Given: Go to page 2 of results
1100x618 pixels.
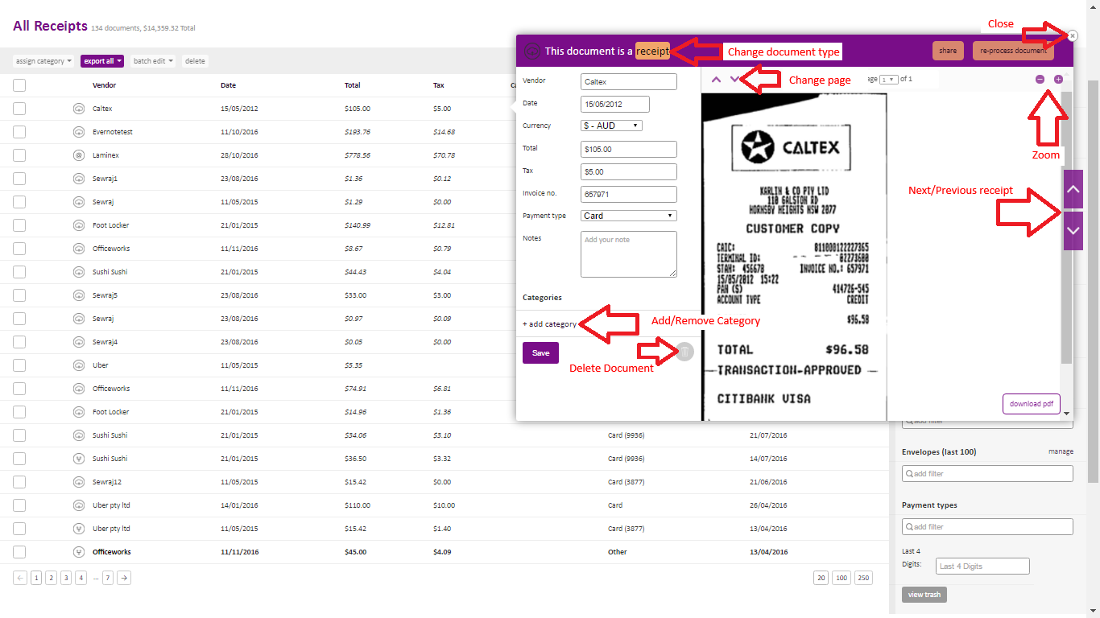Looking at the screenshot, I should click(51, 578).
